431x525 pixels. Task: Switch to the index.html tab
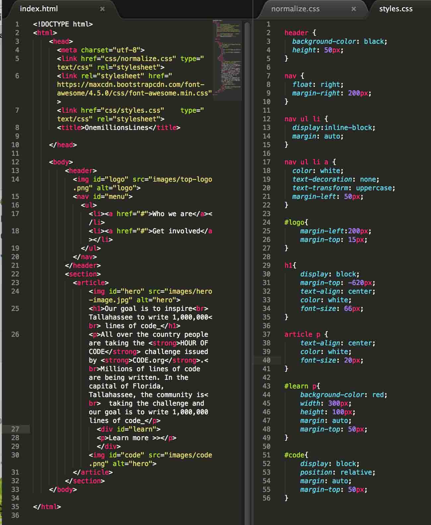pos(39,9)
